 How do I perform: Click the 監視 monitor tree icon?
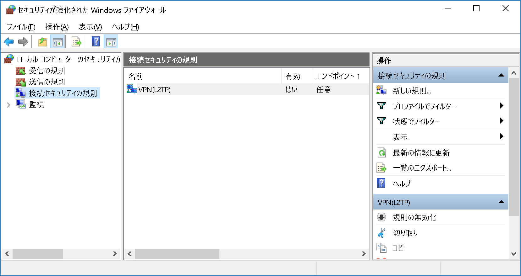[x=21, y=104]
